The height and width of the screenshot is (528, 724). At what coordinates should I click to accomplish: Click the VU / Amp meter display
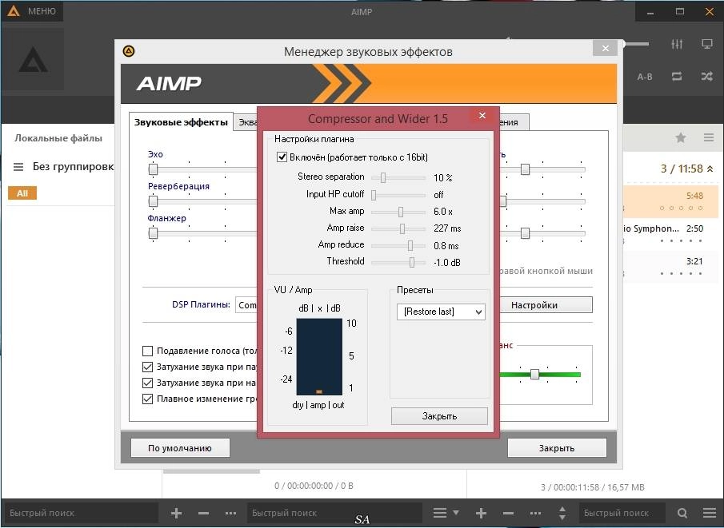[x=319, y=357]
